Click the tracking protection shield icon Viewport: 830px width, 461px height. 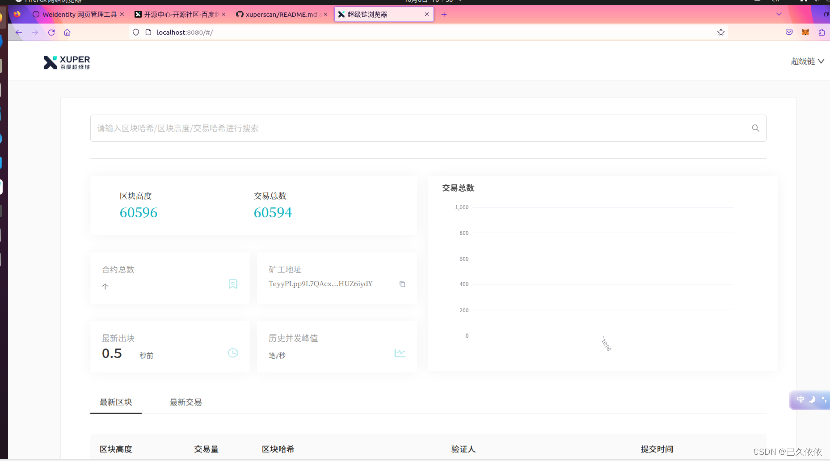coord(136,32)
